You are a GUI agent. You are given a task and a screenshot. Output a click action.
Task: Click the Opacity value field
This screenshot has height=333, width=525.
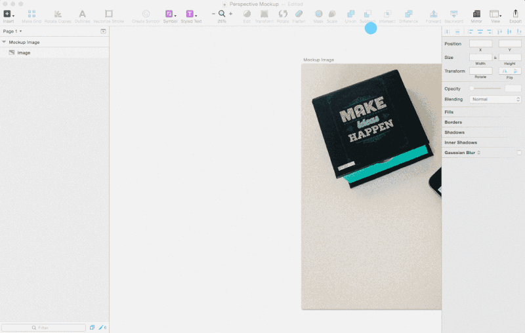coord(513,88)
